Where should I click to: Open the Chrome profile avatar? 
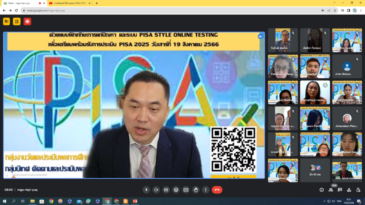[x=355, y=10]
